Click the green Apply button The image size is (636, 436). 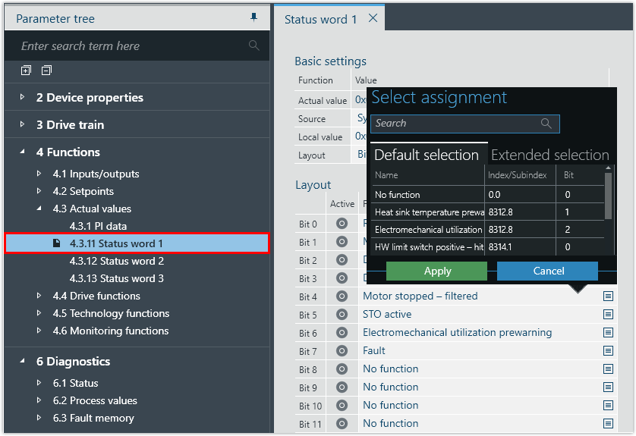[x=436, y=271]
